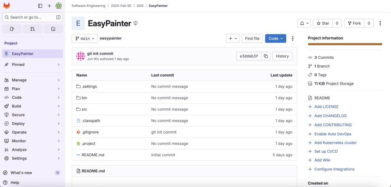Open the src folder

[x=84, y=109]
